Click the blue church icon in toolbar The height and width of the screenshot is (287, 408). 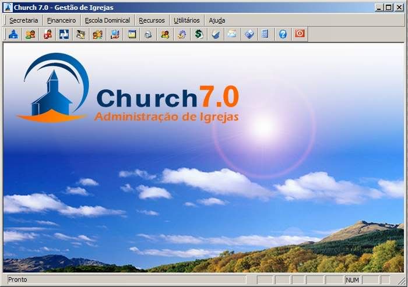(x=13, y=34)
